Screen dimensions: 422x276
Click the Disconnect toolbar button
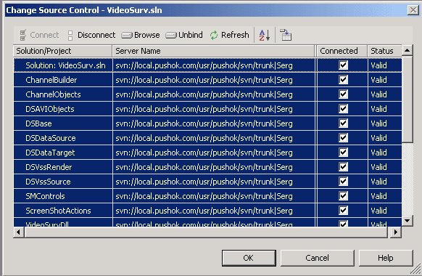91,35
